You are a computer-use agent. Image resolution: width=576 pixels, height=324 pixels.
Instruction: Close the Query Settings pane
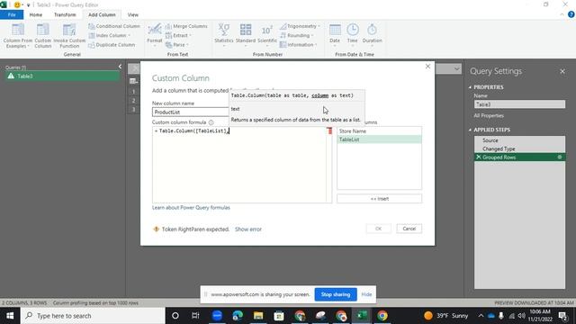click(562, 71)
